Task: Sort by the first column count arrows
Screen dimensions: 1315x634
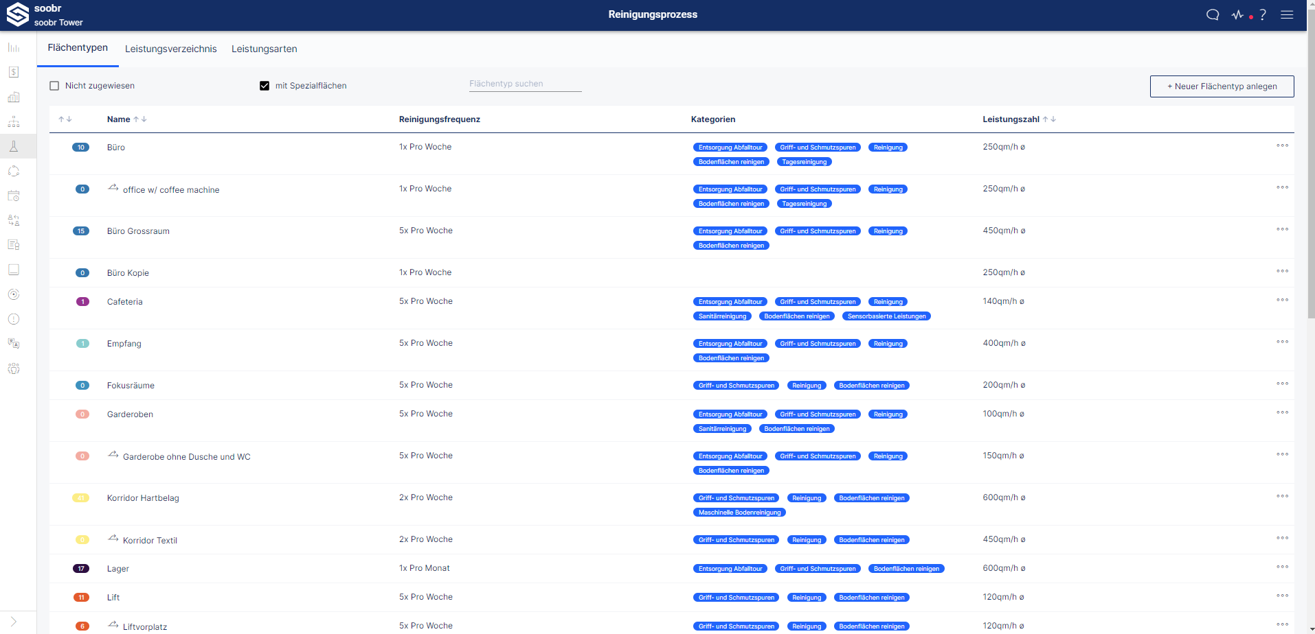Action: 65,119
